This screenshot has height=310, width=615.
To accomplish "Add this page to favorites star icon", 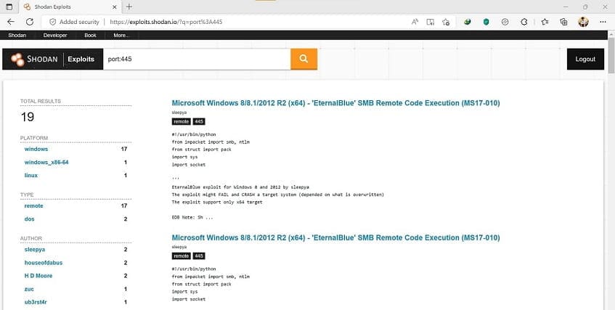I will click(446, 22).
